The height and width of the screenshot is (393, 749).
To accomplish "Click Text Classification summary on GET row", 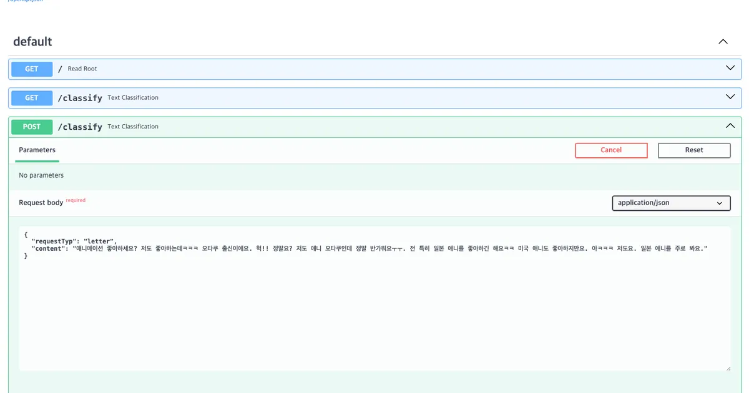I will click(x=133, y=98).
